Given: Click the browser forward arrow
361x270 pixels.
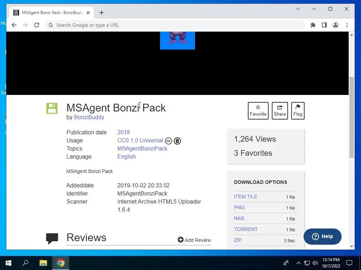Looking at the screenshot, I should pos(25,25).
